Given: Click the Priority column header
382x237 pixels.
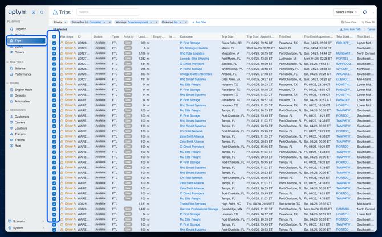Looking at the screenshot, I should [x=129, y=36].
